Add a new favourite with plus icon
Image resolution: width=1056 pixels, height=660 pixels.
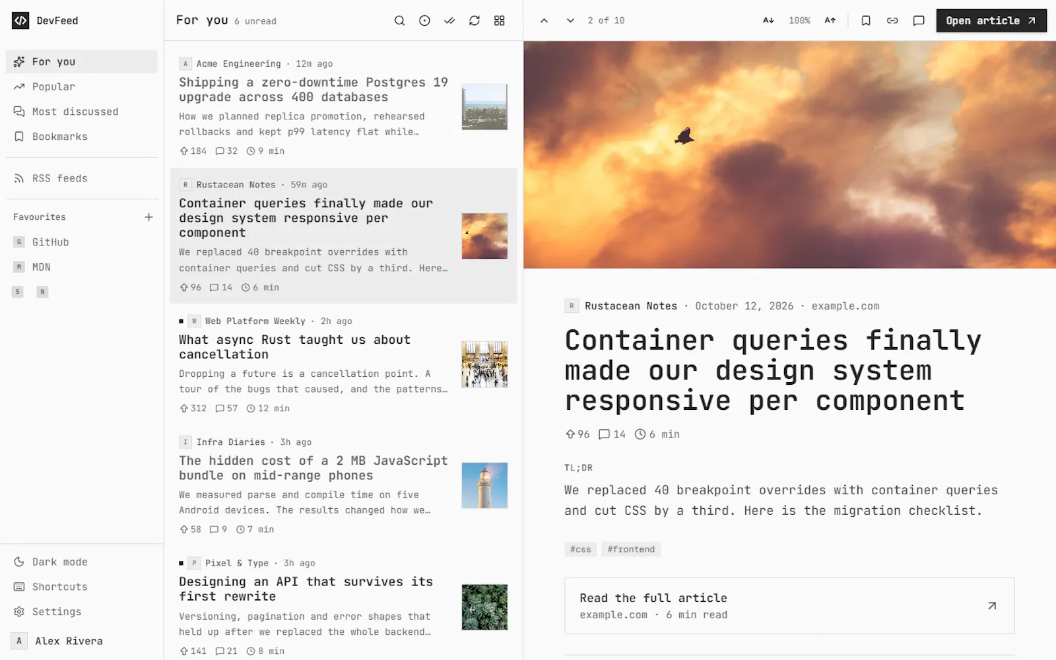pos(149,217)
